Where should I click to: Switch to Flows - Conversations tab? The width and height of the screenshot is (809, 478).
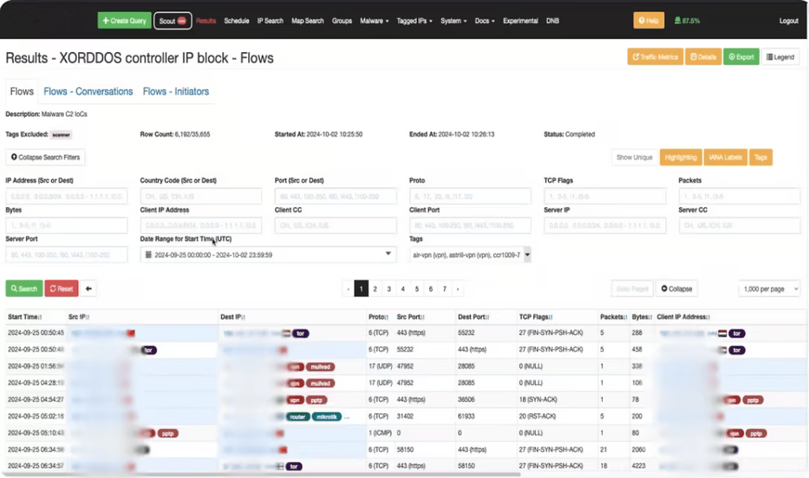88,92
